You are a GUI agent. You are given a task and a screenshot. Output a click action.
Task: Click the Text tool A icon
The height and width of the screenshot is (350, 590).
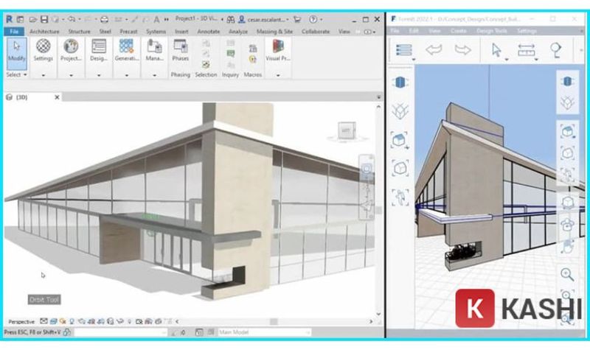click(156, 19)
